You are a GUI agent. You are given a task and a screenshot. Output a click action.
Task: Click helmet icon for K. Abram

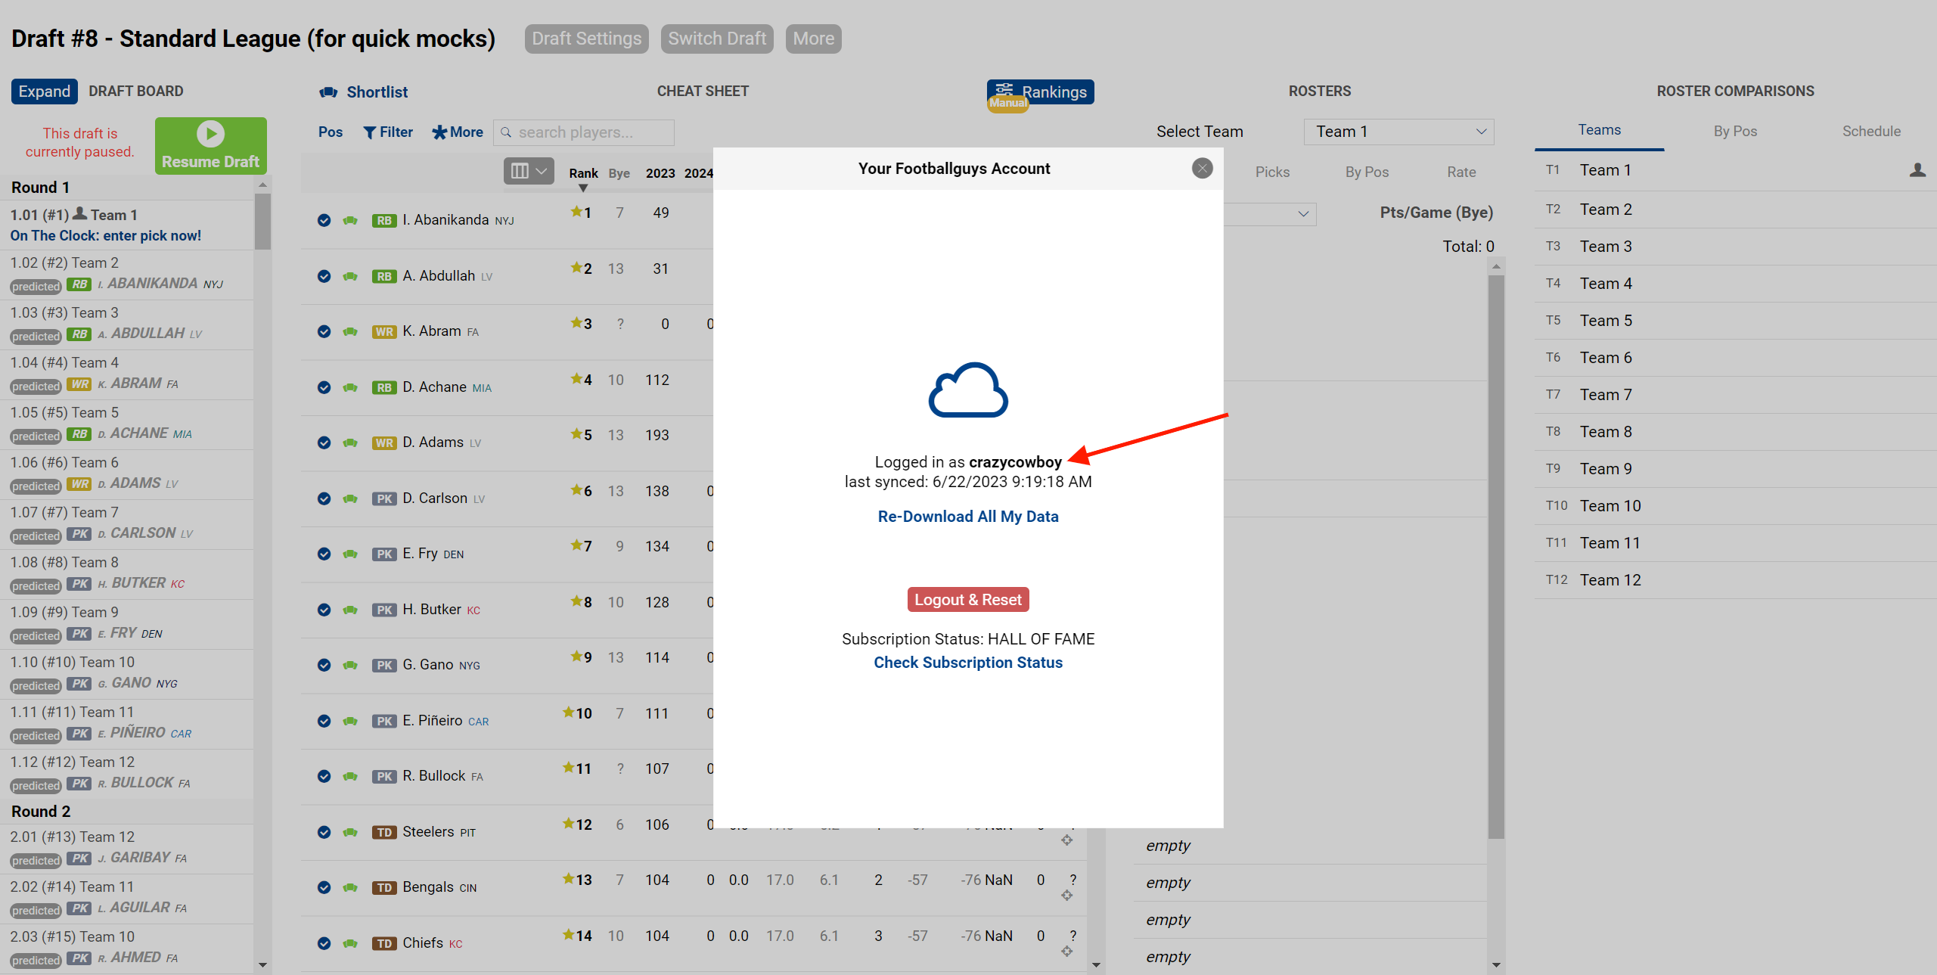coord(349,332)
